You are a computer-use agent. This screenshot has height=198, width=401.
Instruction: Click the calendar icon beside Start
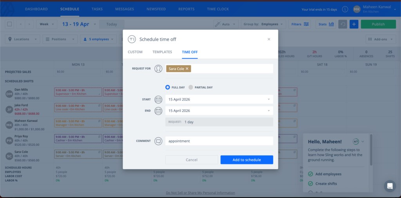point(158,99)
